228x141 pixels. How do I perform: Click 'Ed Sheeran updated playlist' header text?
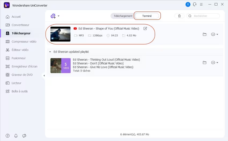click(71, 52)
